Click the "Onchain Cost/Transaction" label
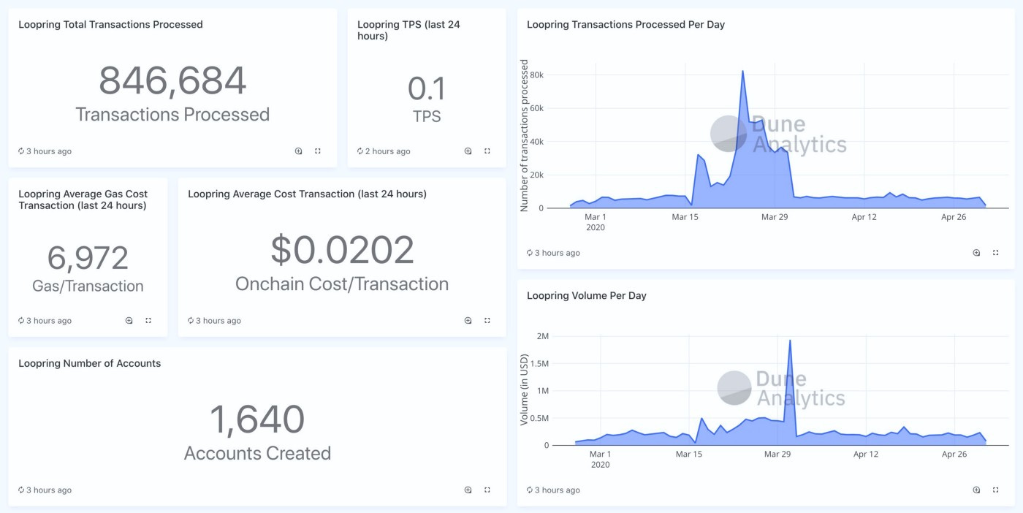The height and width of the screenshot is (513, 1023). point(342,284)
